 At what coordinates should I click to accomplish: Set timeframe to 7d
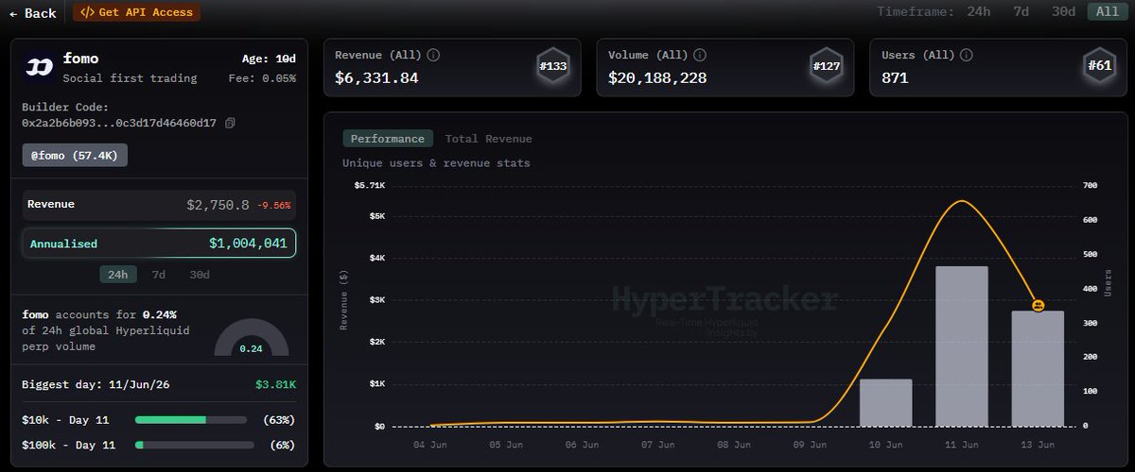click(x=1021, y=11)
